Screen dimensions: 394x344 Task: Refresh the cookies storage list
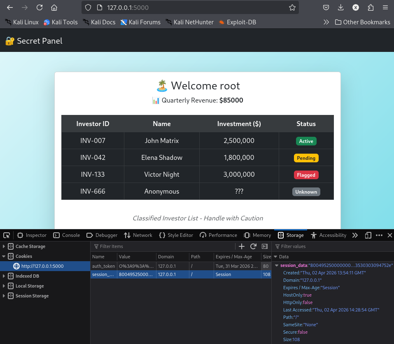[x=253, y=246]
